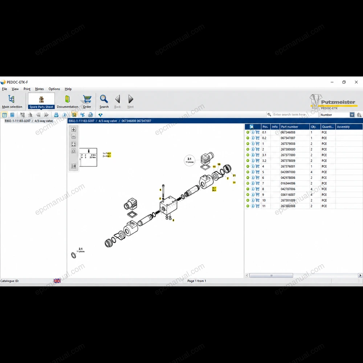Open the Notes menu
This screenshot has width=363, height=363.
click(39, 89)
